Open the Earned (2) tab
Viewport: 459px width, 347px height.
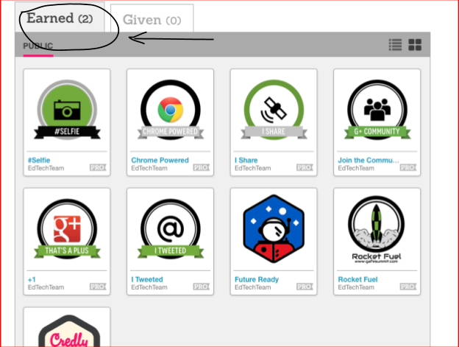[x=60, y=18]
